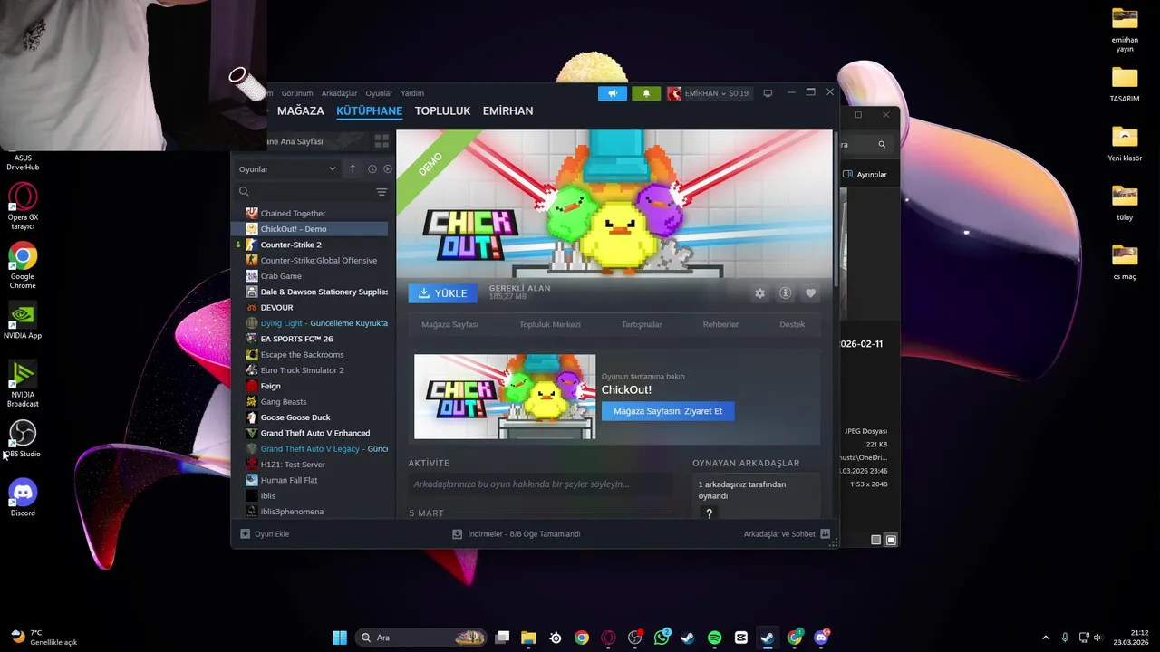This screenshot has width=1160, height=652.
Task: Open Tartışmalar link
Action: 642,324
